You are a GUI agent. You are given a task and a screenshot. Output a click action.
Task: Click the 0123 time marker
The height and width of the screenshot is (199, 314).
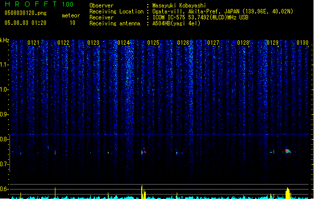[x=93, y=43]
